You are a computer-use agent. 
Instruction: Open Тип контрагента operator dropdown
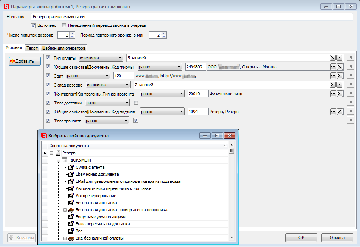click(162, 94)
